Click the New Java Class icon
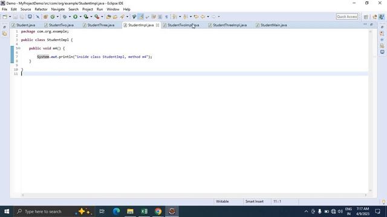 point(53,17)
